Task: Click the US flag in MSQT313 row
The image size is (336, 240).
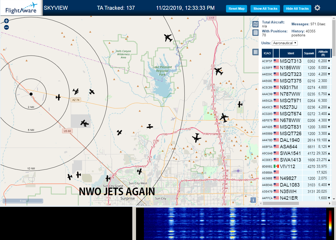Action: (276, 61)
